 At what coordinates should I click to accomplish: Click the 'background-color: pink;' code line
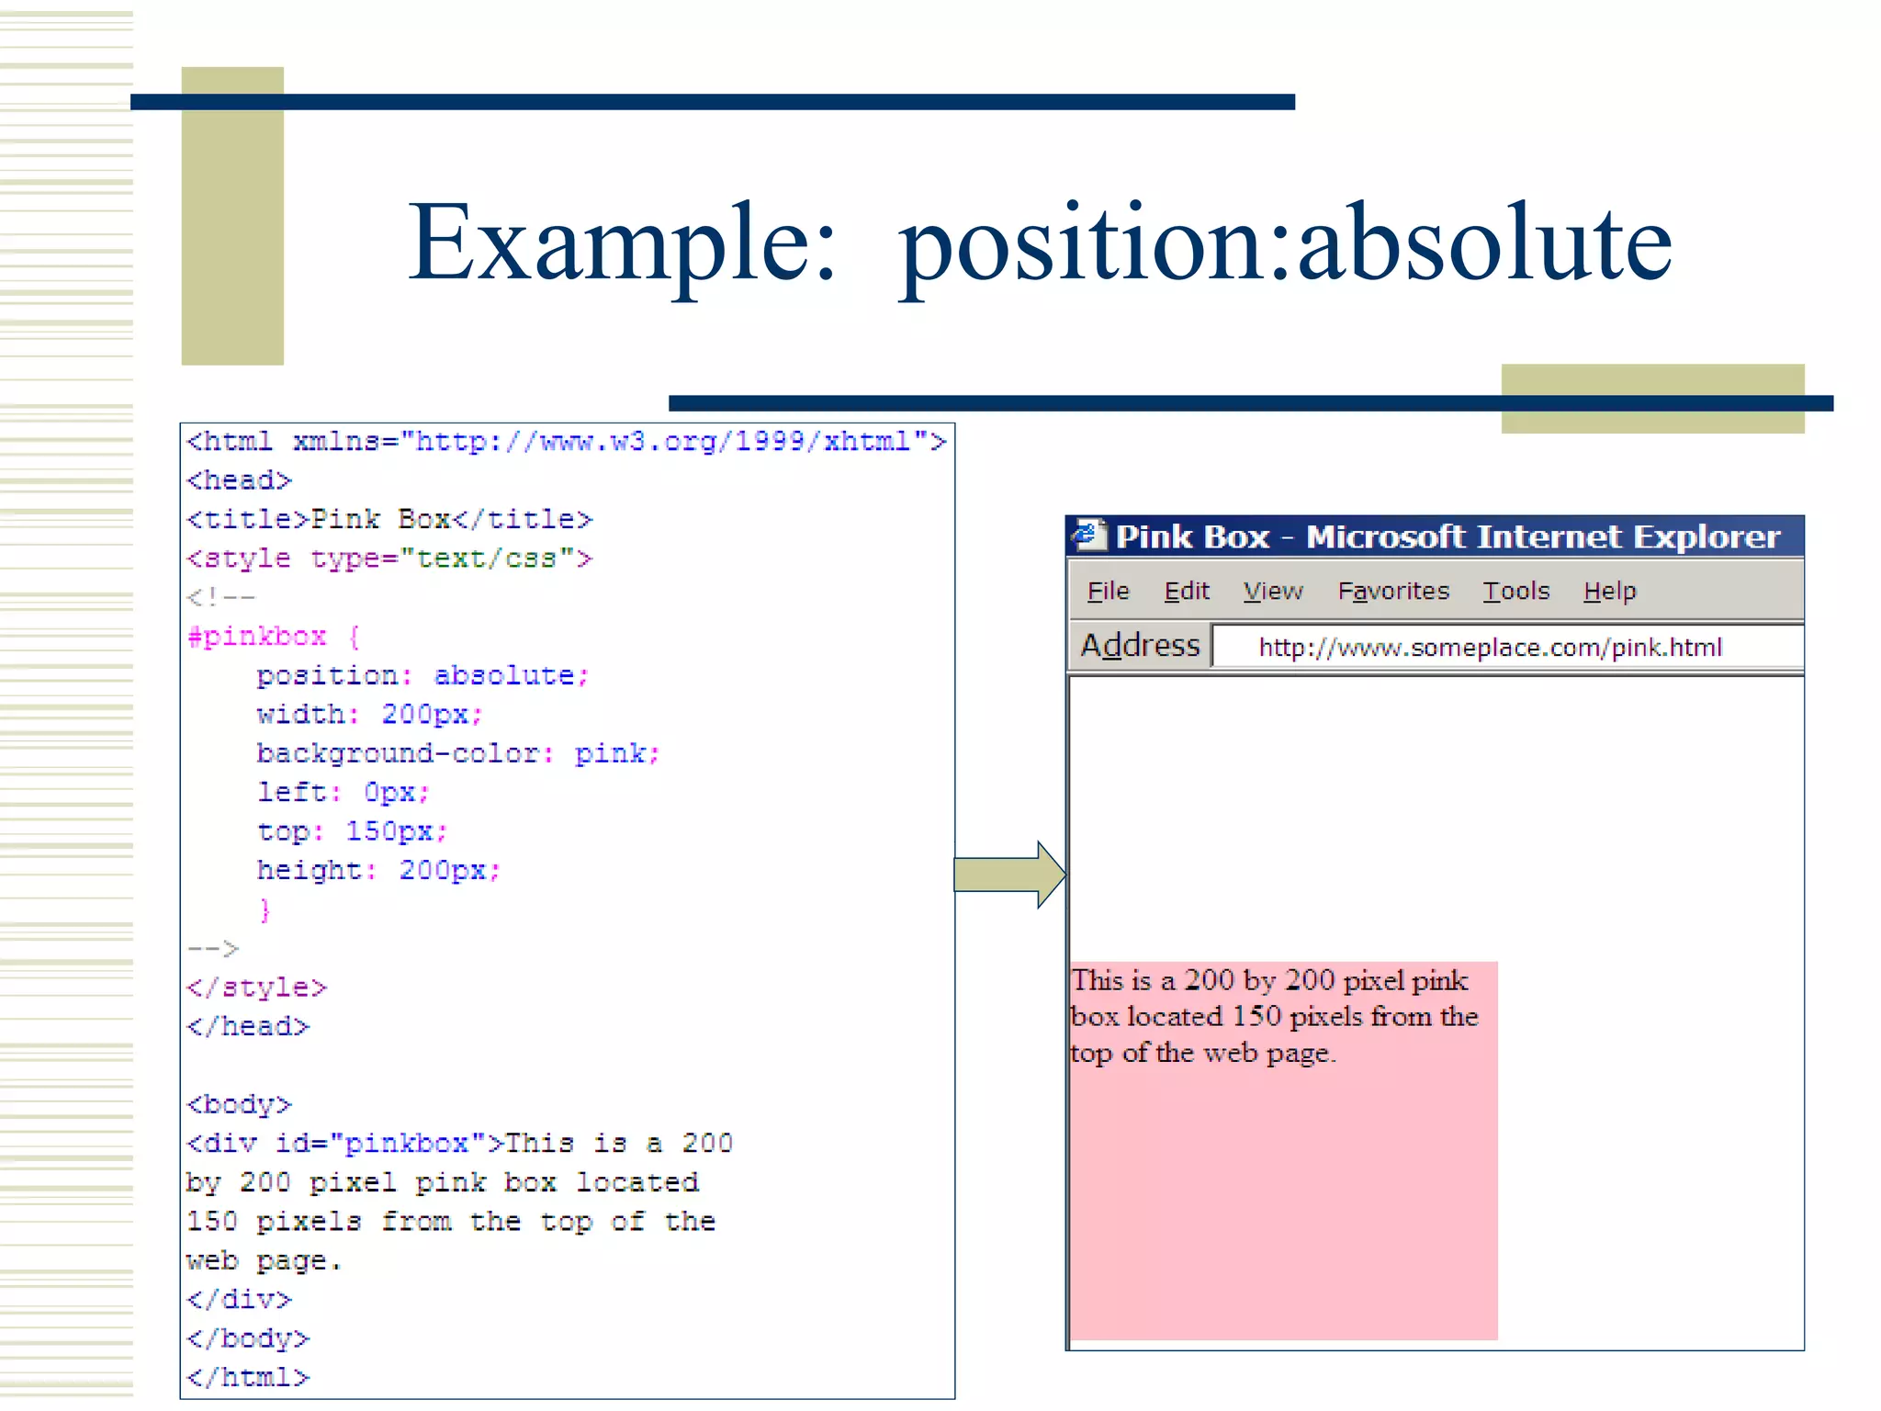coord(457,753)
